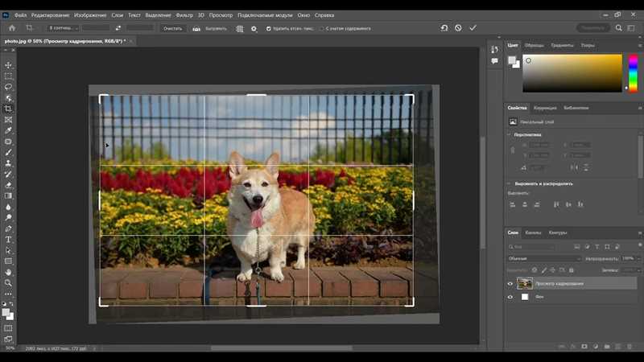Open the crop ratio preset dropdown

(63, 28)
